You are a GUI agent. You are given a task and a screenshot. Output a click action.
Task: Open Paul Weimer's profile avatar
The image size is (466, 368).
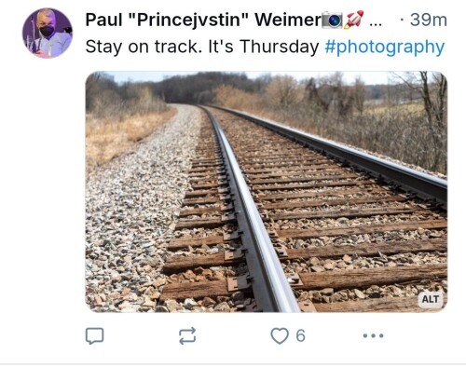(x=48, y=33)
